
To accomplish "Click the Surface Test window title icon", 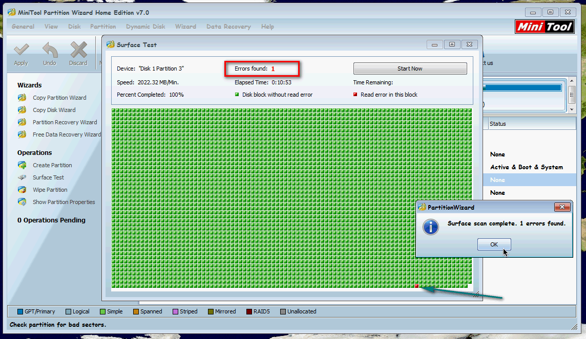I will (x=110, y=44).
